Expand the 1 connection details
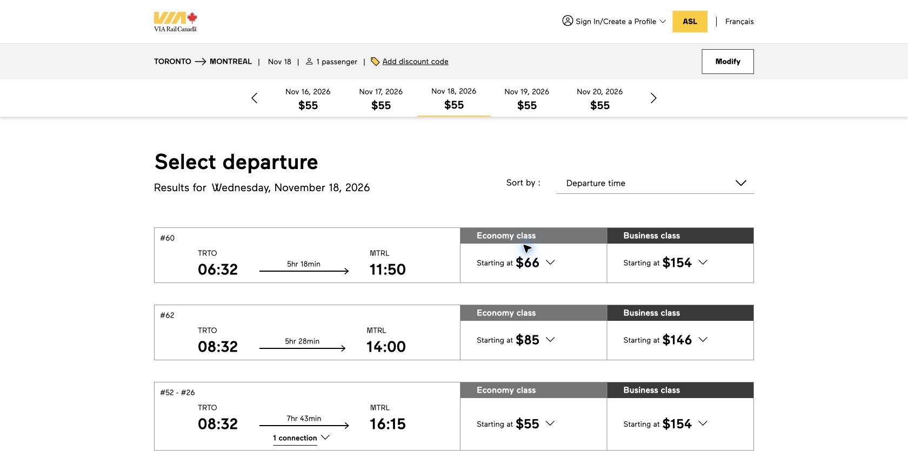This screenshot has height=451, width=908. (301, 438)
